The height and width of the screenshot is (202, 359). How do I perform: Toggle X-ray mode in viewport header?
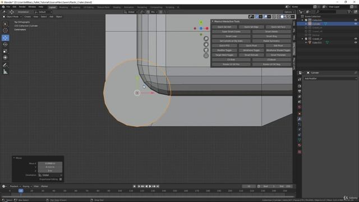[274, 16]
